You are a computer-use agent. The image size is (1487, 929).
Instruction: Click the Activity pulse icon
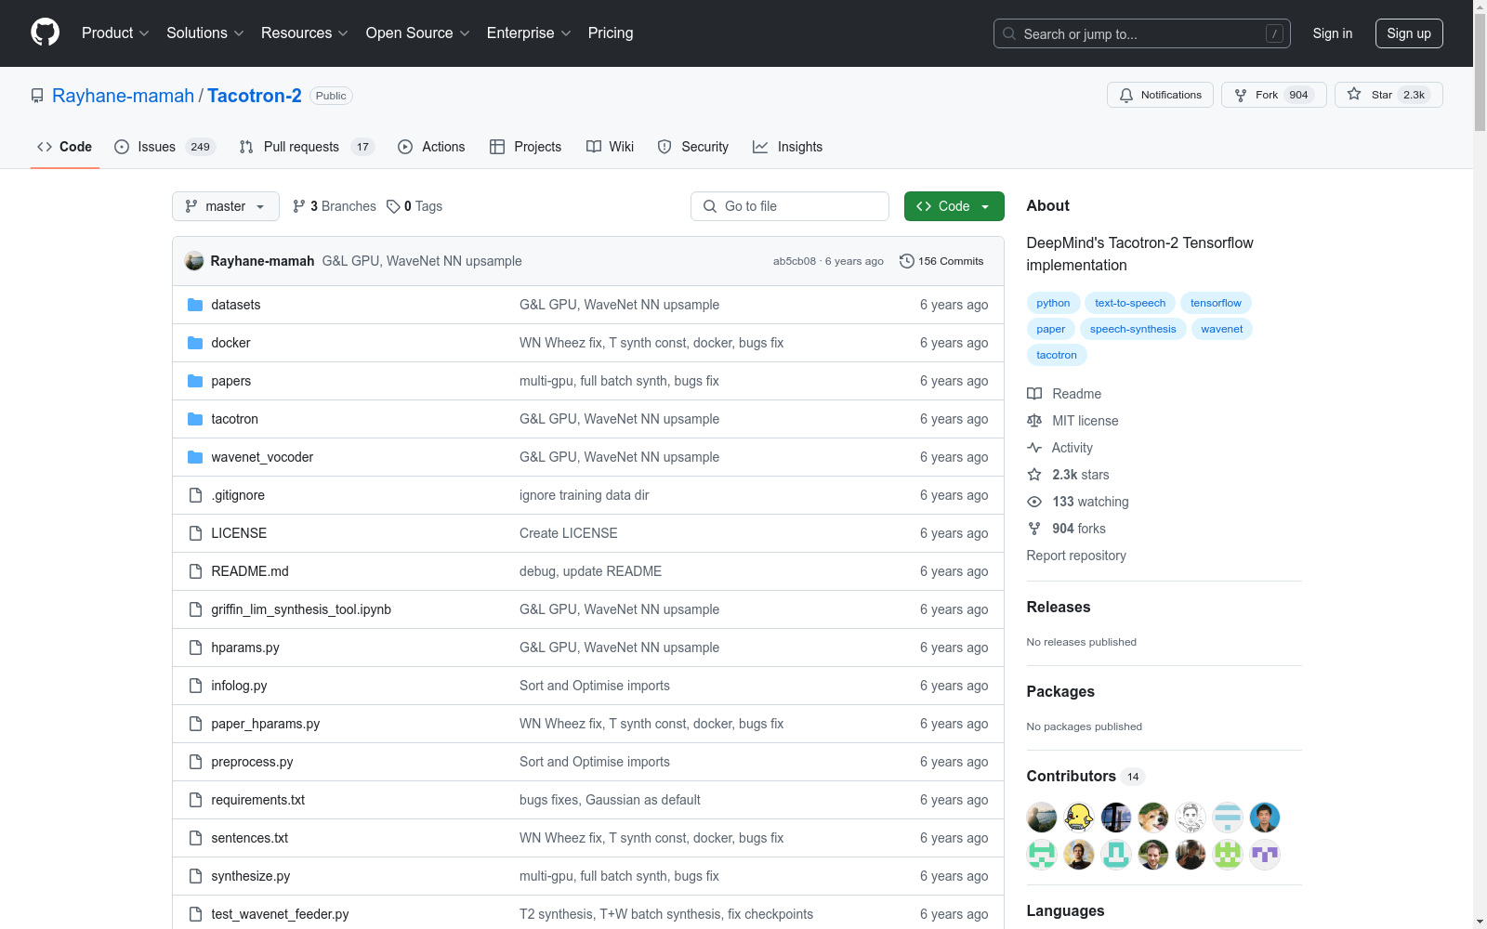(x=1034, y=448)
